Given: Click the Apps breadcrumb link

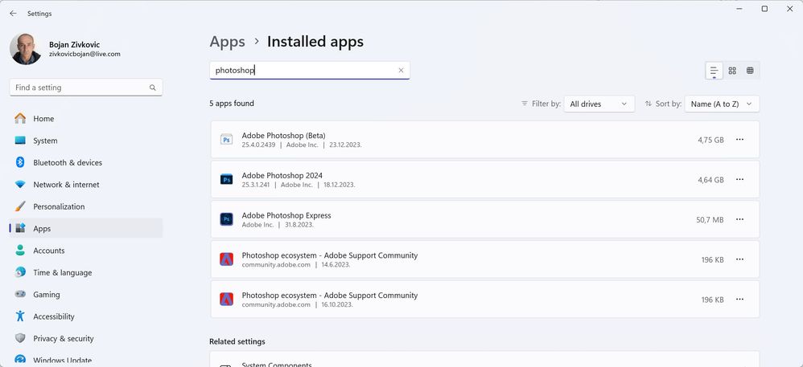Looking at the screenshot, I should click(228, 42).
